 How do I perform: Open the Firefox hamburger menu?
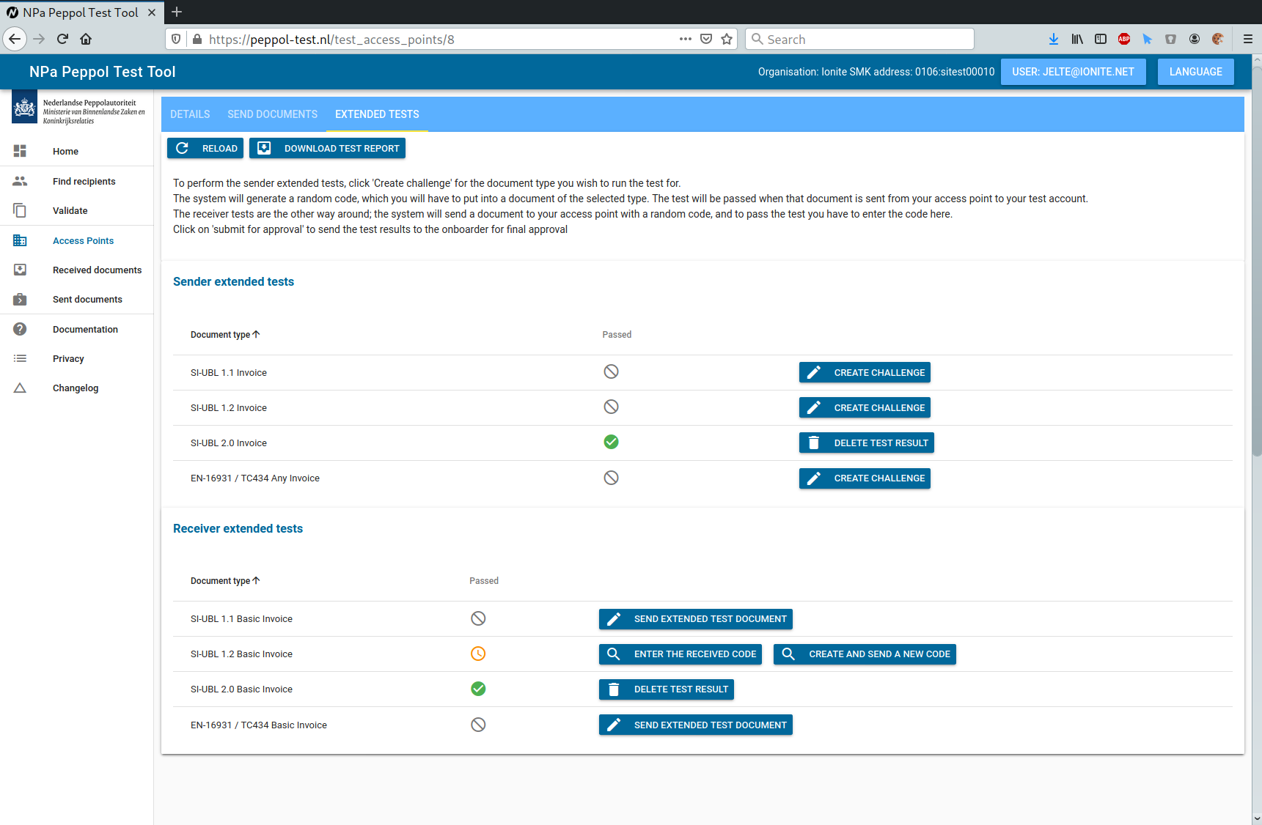(x=1247, y=39)
